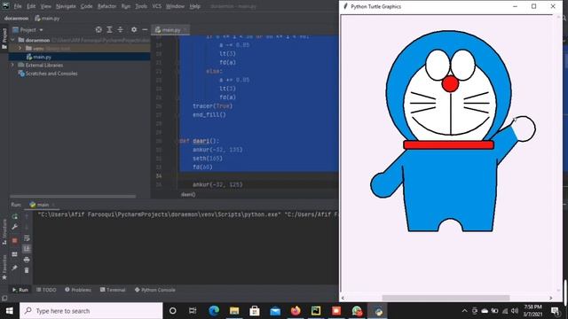
Task: Click the Restore Layout icon in Run panel
Action: 15,254
